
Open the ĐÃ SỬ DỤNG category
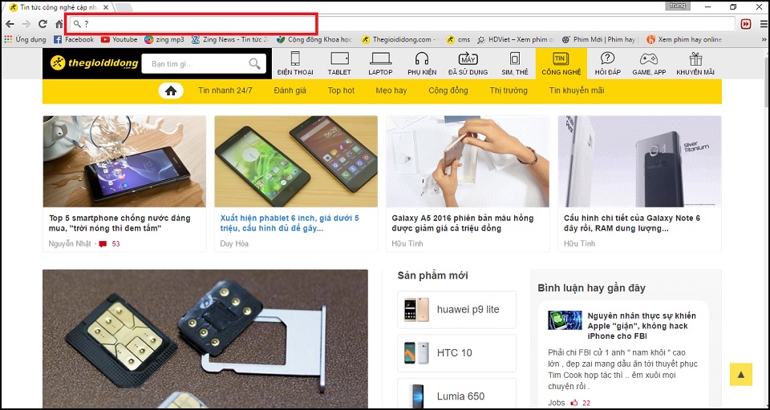[468, 63]
